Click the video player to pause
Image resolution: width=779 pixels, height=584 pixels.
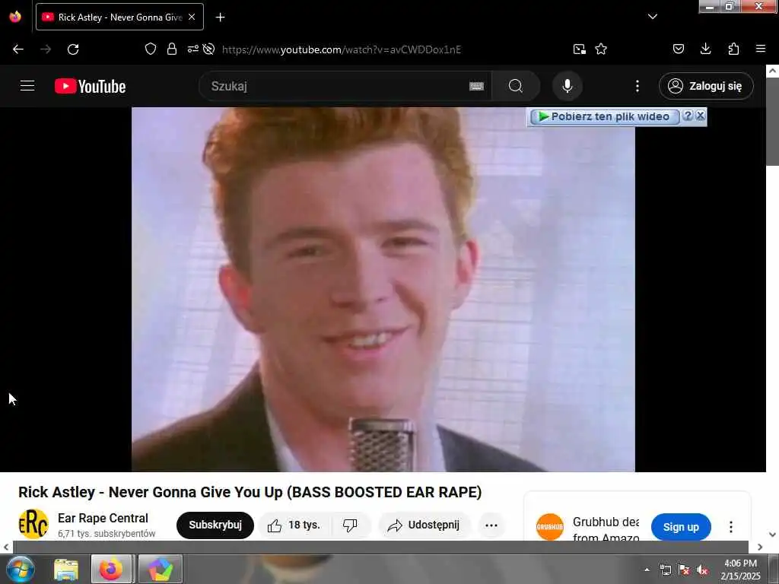pyautogui.click(x=383, y=289)
